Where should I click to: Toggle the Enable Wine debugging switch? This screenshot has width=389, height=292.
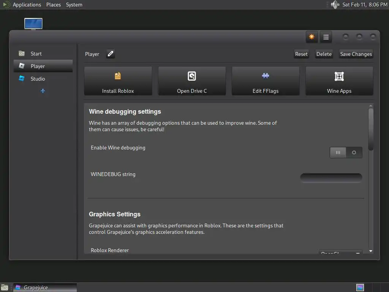point(346,152)
